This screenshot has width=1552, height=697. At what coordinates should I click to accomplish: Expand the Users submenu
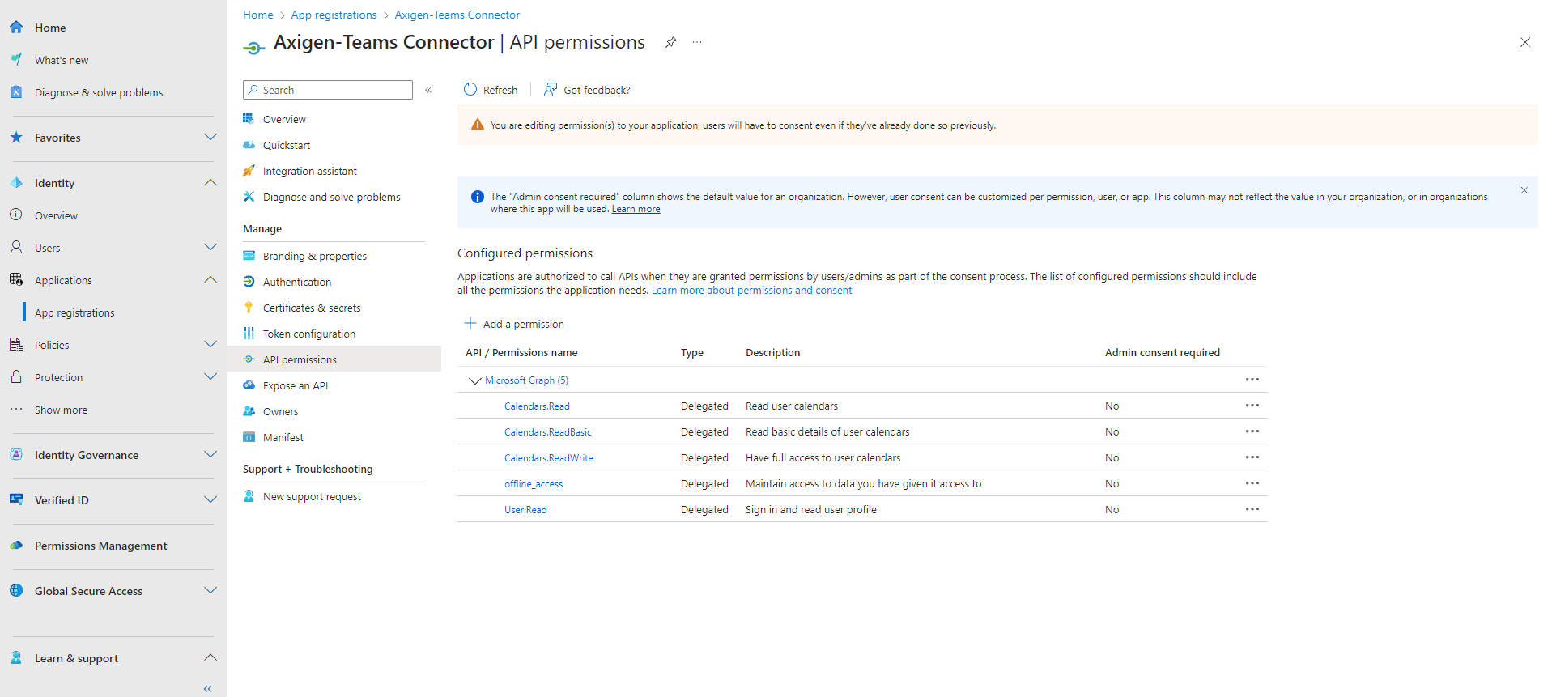pos(210,248)
